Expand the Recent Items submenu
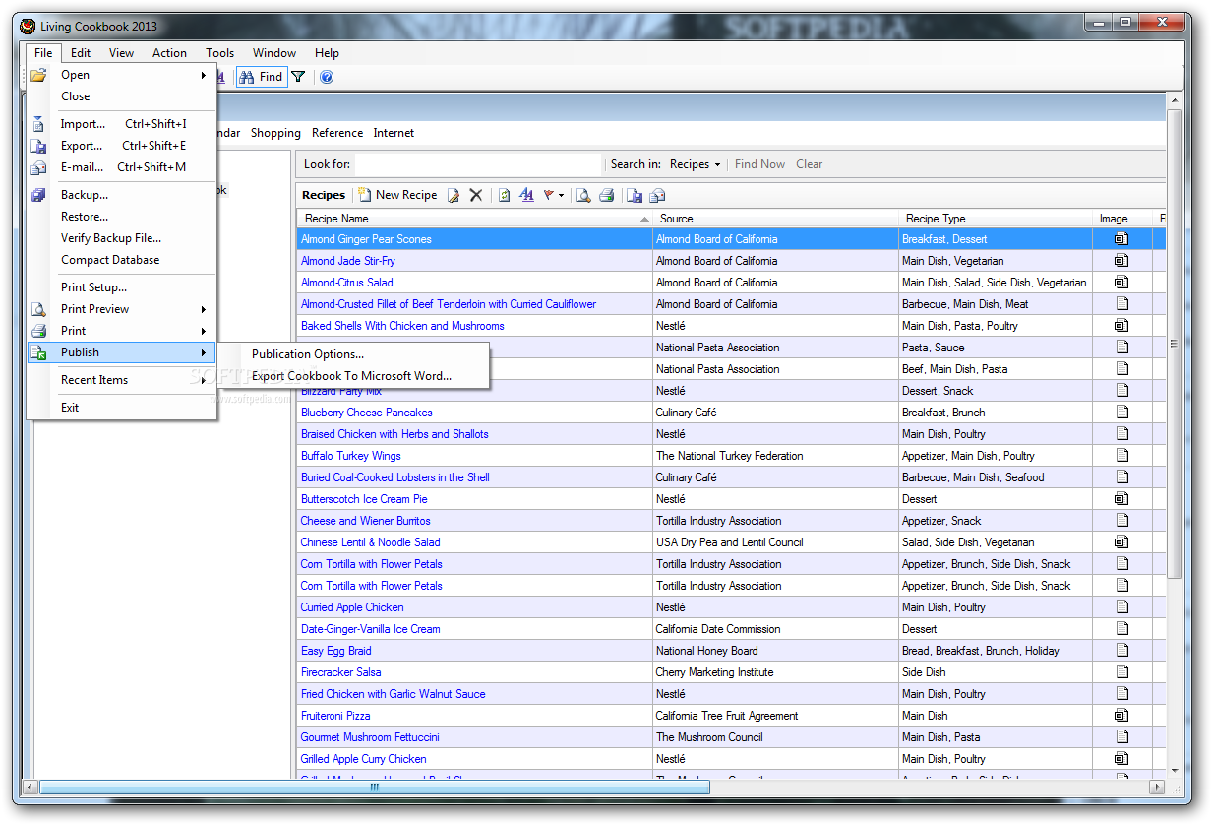Viewport: 1212px width, 825px height. pos(204,380)
